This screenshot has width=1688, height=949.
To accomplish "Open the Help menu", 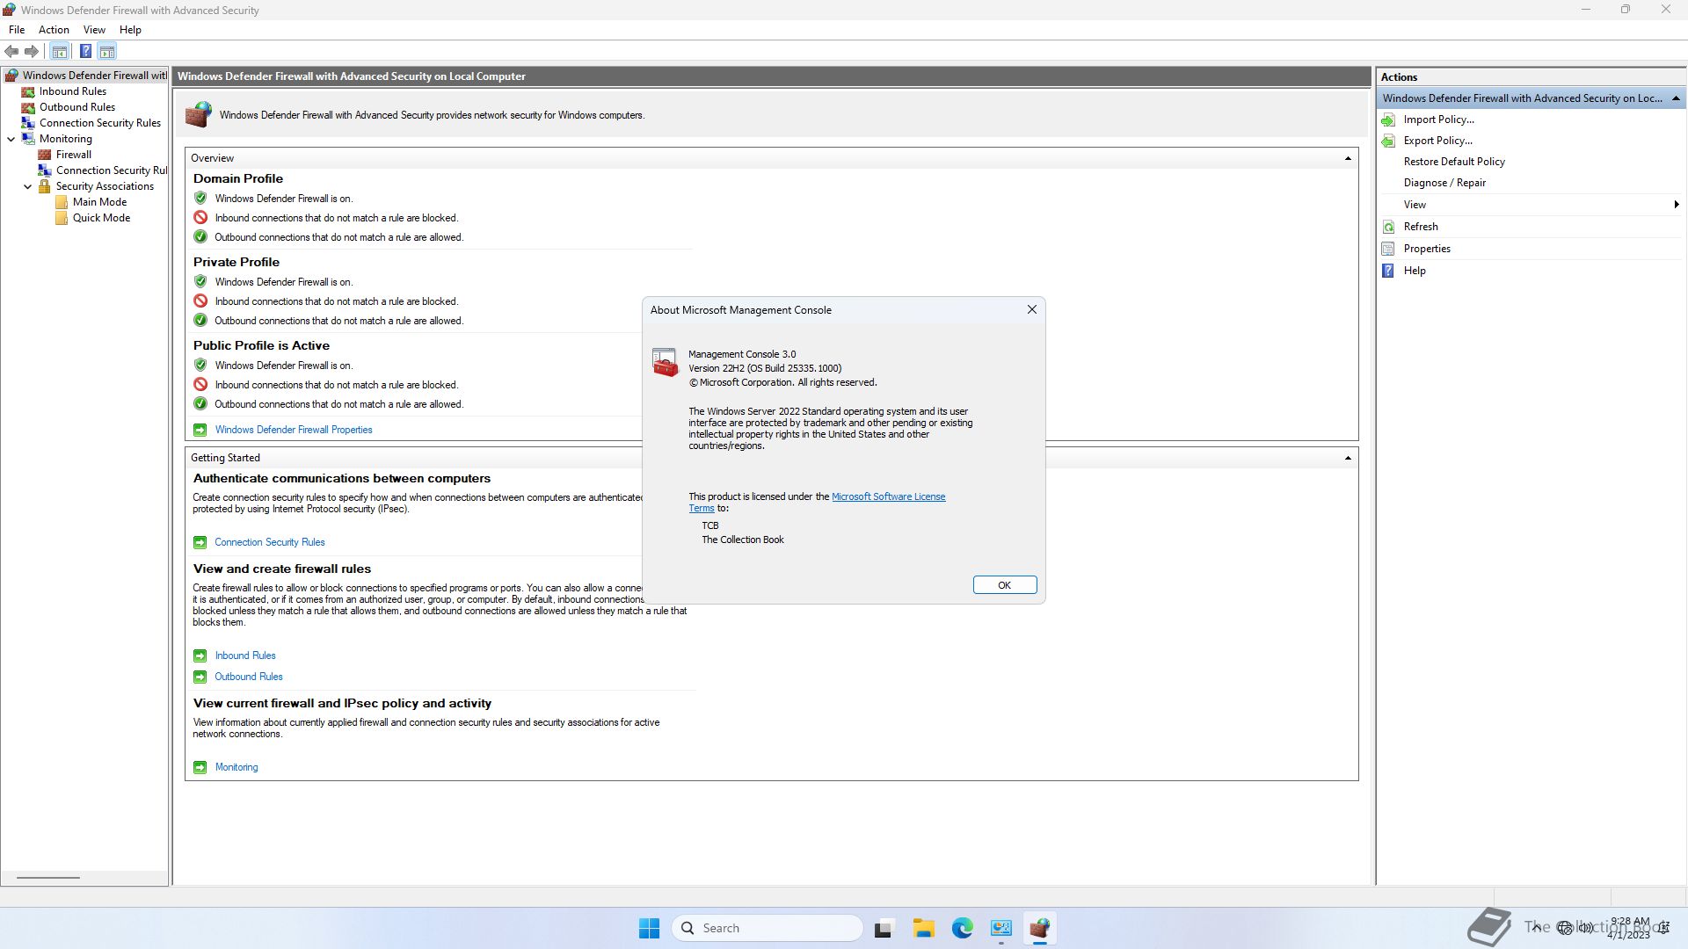I will coord(130,30).
